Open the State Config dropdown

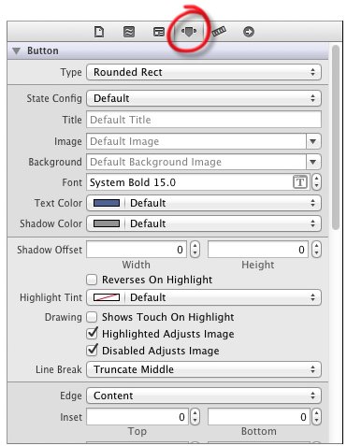204,98
